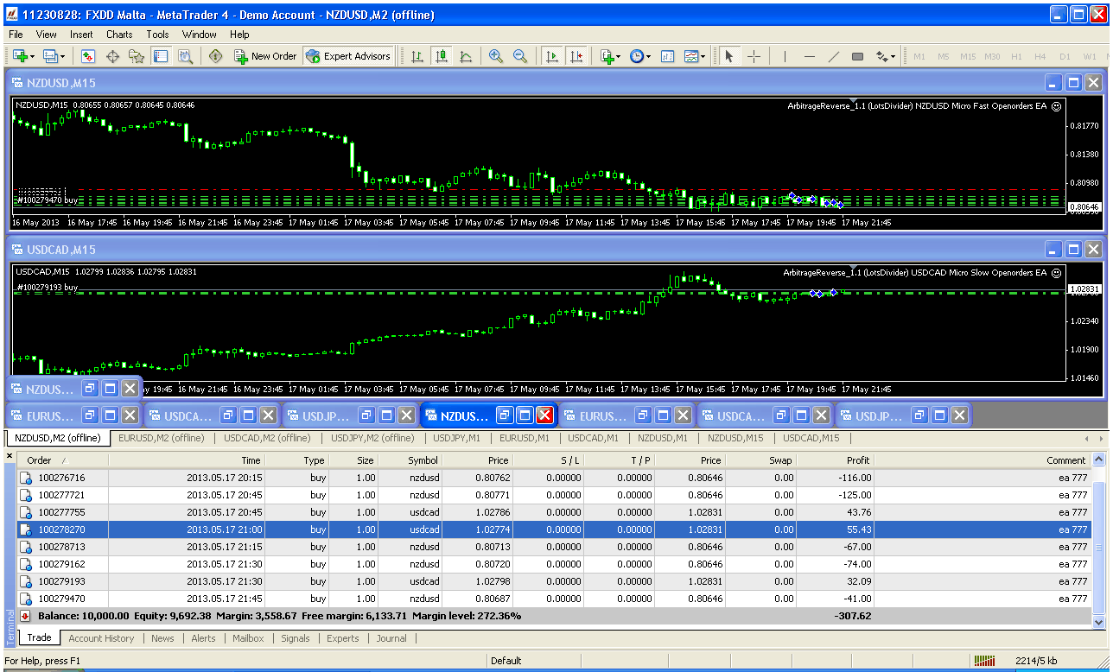Select the gray rectangle drawing tool

pyautogui.click(x=857, y=56)
